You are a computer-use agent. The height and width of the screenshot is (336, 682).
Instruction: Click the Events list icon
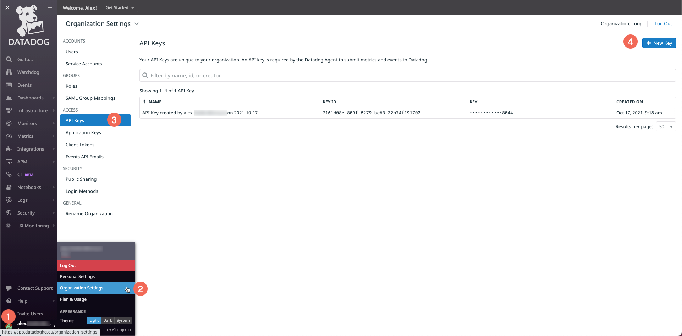click(x=9, y=85)
